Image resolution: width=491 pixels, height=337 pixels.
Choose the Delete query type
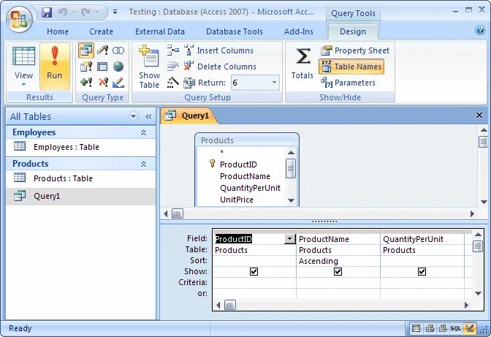103,83
